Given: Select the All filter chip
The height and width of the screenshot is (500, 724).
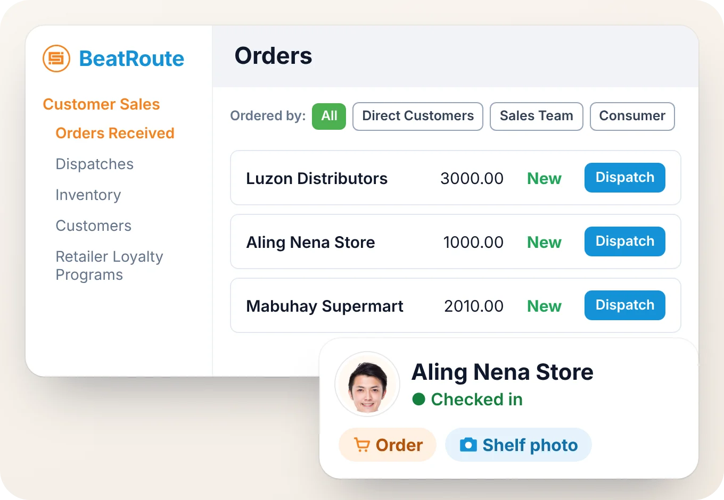Looking at the screenshot, I should pos(329,116).
